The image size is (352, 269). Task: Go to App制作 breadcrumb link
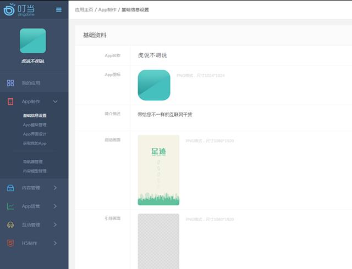click(x=107, y=10)
